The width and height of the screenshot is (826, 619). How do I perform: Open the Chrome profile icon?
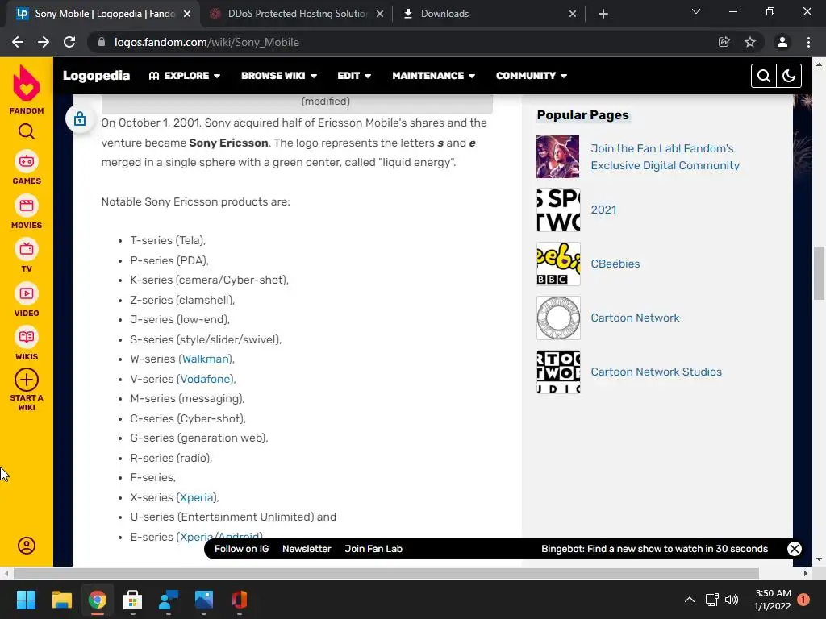coord(782,42)
